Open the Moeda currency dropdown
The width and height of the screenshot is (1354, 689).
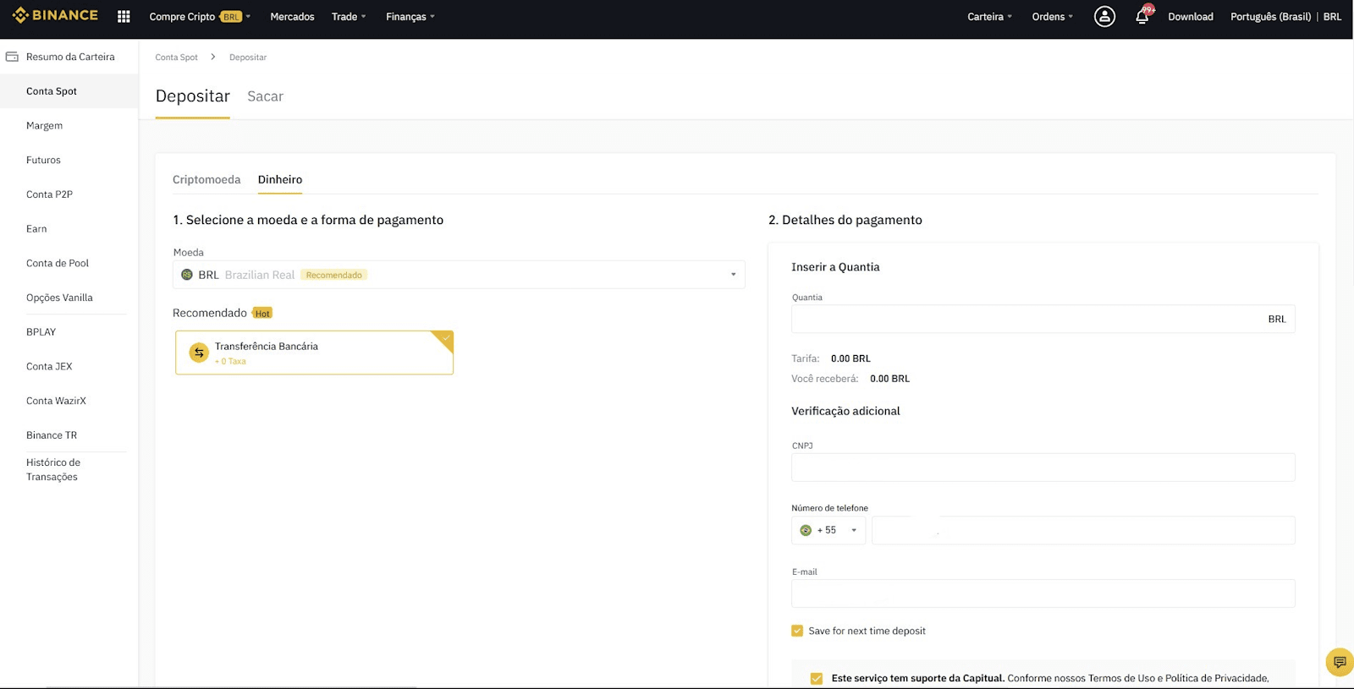(x=459, y=275)
